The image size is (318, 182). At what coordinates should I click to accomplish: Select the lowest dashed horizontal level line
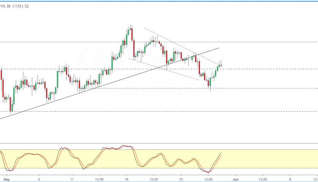click(159, 112)
